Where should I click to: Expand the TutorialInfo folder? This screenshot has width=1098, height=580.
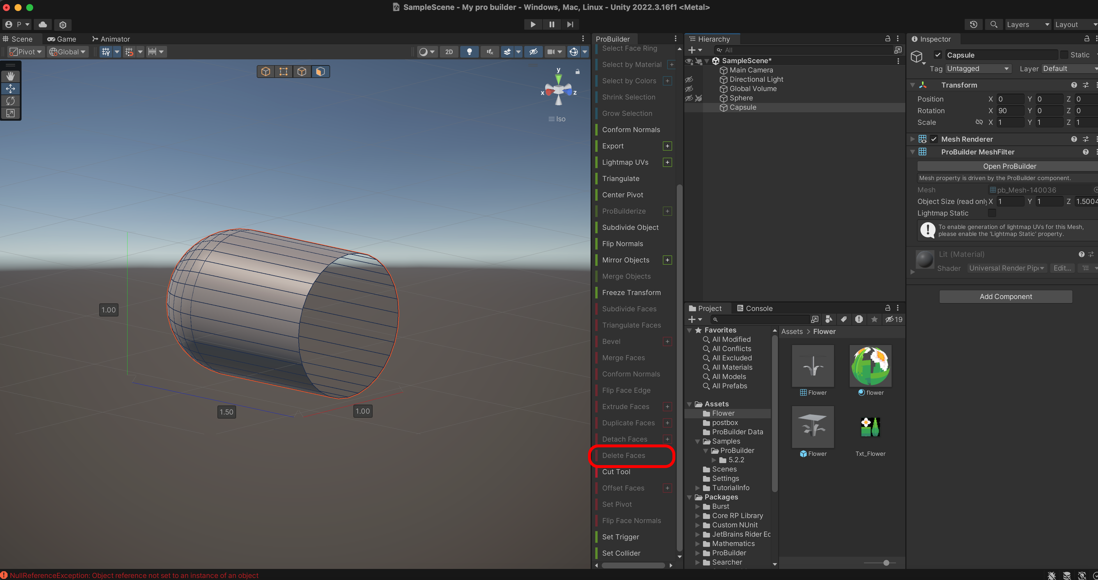697,488
